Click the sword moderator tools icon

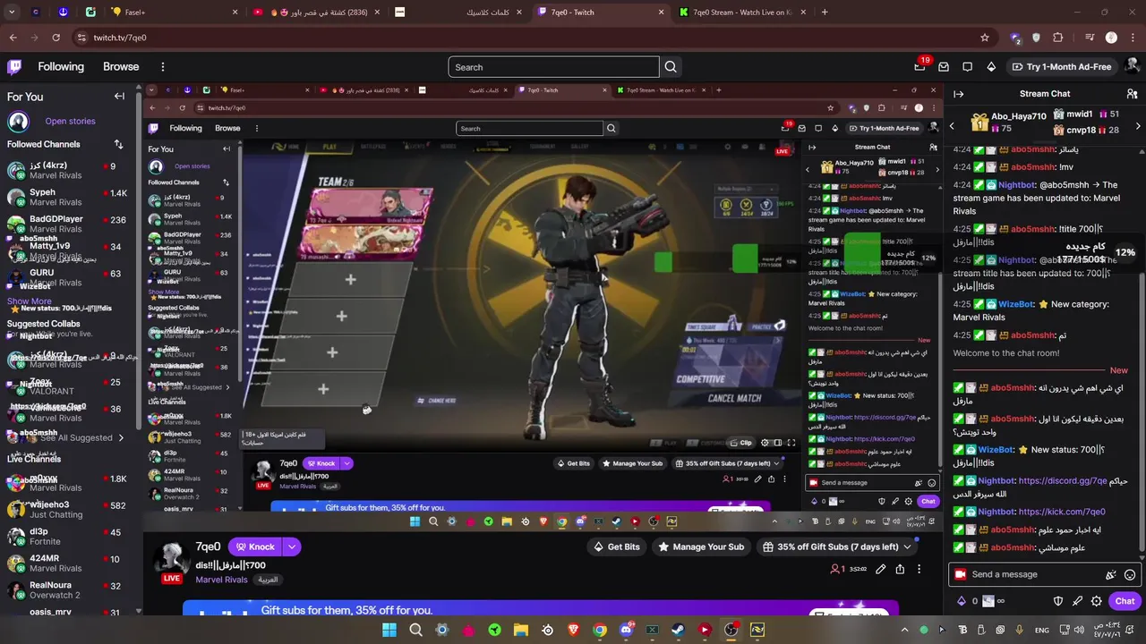click(x=1077, y=601)
